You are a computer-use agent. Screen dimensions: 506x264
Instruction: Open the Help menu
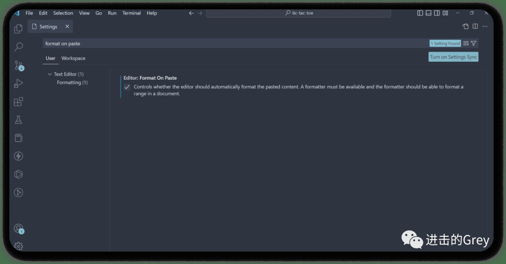point(152,13)
